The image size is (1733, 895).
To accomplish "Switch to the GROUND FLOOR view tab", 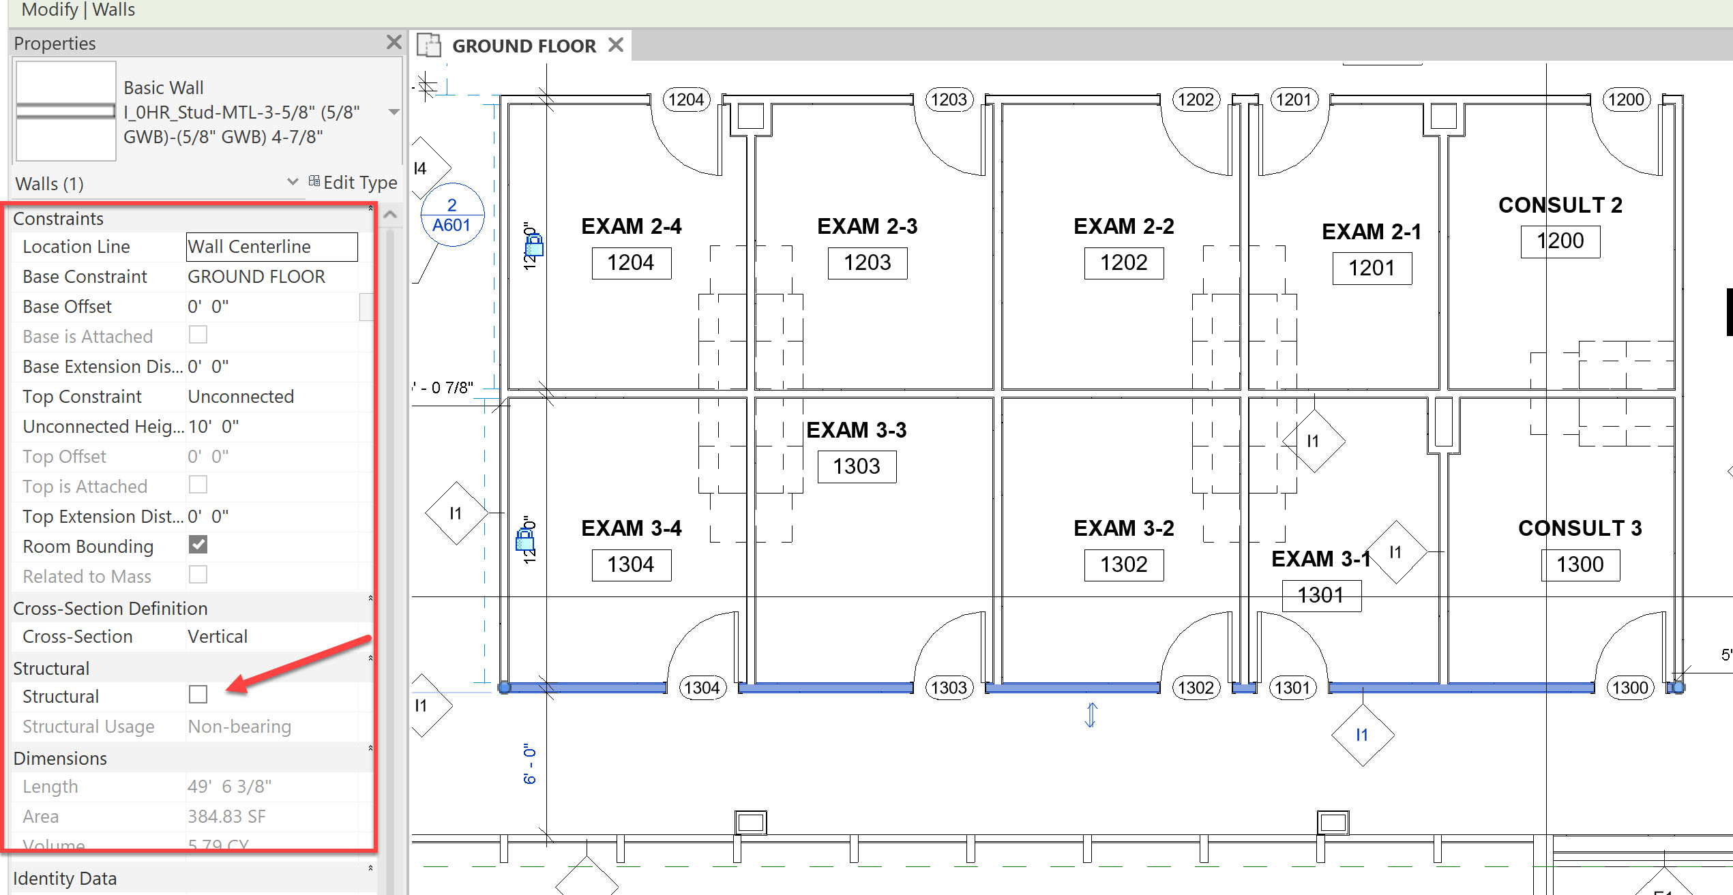I will [523, 46].
